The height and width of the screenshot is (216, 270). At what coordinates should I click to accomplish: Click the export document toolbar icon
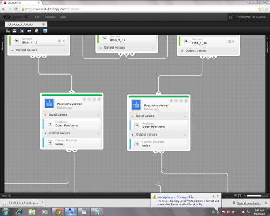pos(37,31)
